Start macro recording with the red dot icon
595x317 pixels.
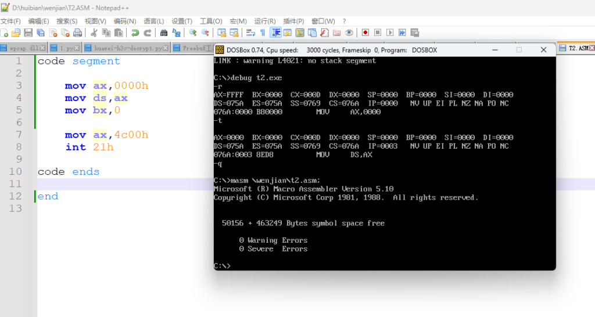(365, 33)
